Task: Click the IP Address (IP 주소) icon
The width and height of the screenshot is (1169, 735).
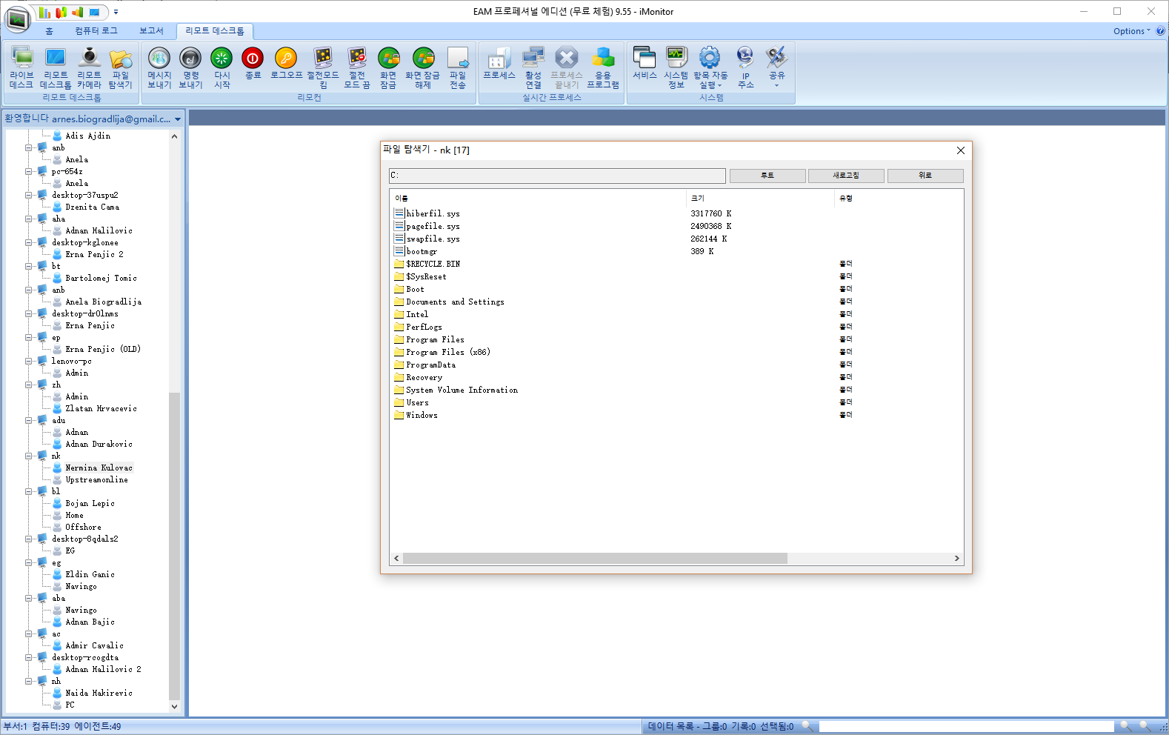Action: click(x=745, y=67)
